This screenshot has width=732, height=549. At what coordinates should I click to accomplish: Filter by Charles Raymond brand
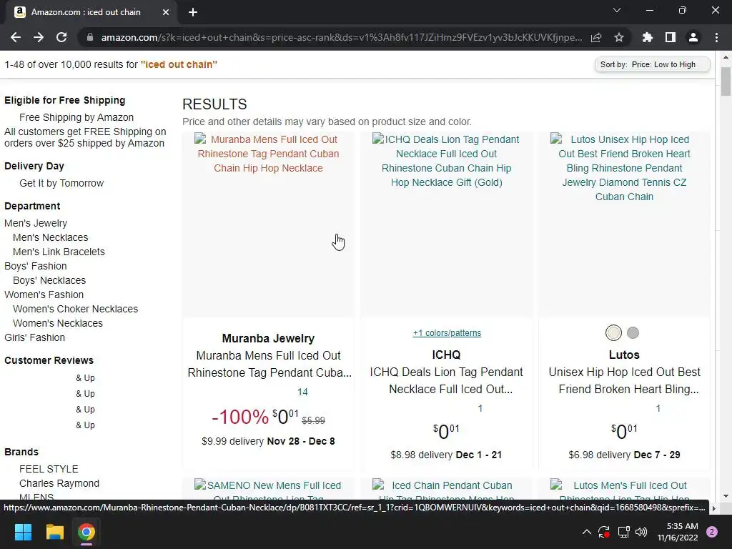(59, 483)
